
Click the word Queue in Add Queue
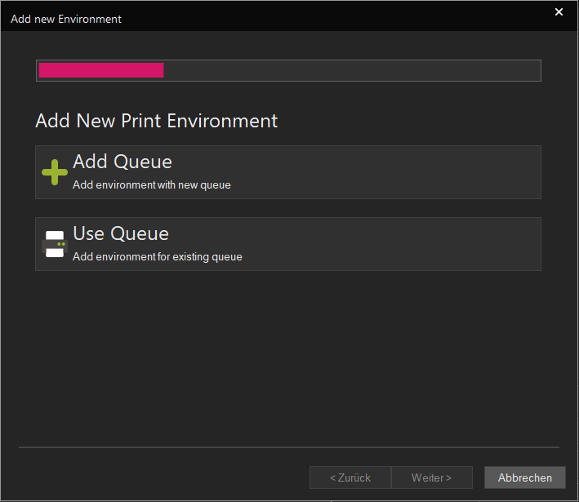coord(143,162)
